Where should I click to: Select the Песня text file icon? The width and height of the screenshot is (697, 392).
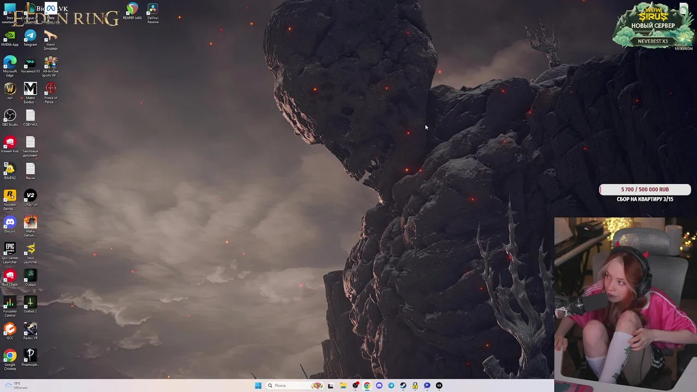pos(30,171)
